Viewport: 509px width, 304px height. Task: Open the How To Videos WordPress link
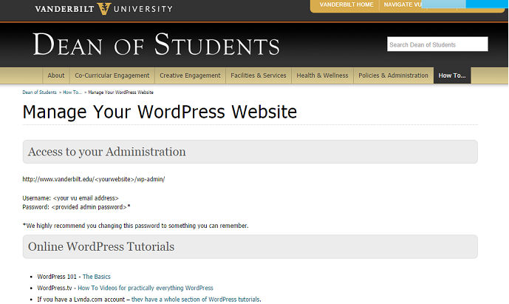point(146,288)
